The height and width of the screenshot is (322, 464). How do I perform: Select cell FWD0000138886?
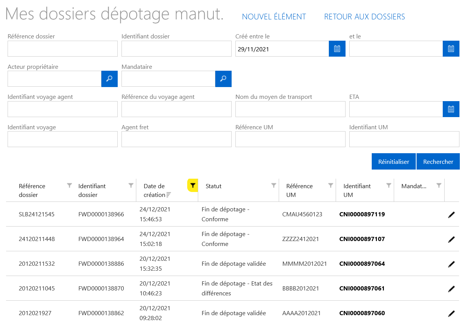(101, 264)
